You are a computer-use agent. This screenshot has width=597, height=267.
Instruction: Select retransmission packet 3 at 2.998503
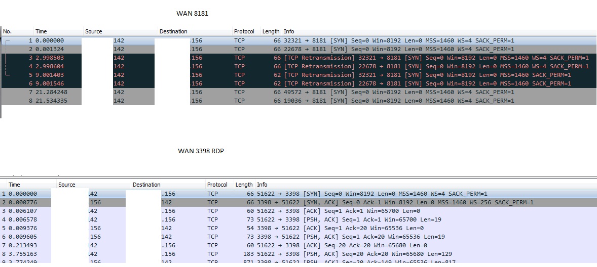(x=299, y=58)
